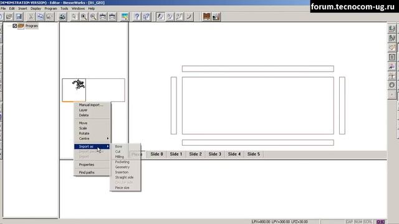This screenshot has height=224, width=399.
Task: Switch to the Side 2 tab
Action: pyautogui.click(x=195, y=154)
